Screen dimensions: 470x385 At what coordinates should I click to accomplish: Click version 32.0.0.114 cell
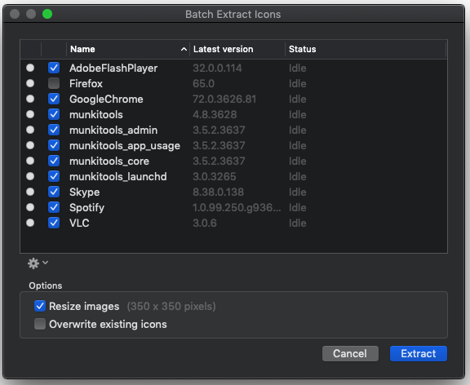(217, 68)
